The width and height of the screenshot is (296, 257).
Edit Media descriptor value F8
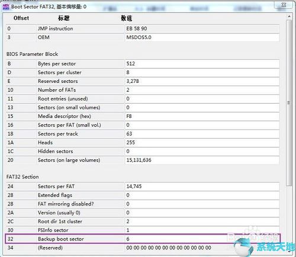(x=202, y=116)
